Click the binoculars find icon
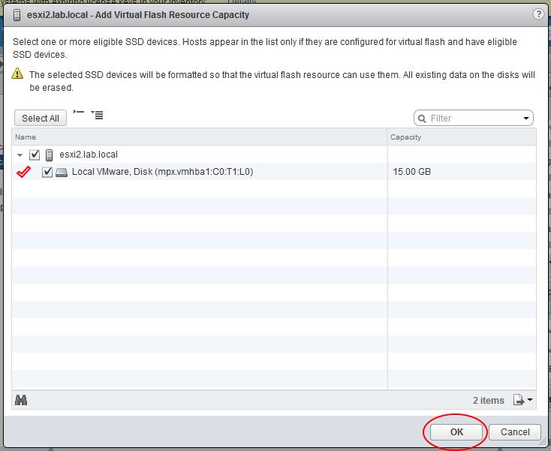 (21, 400)
